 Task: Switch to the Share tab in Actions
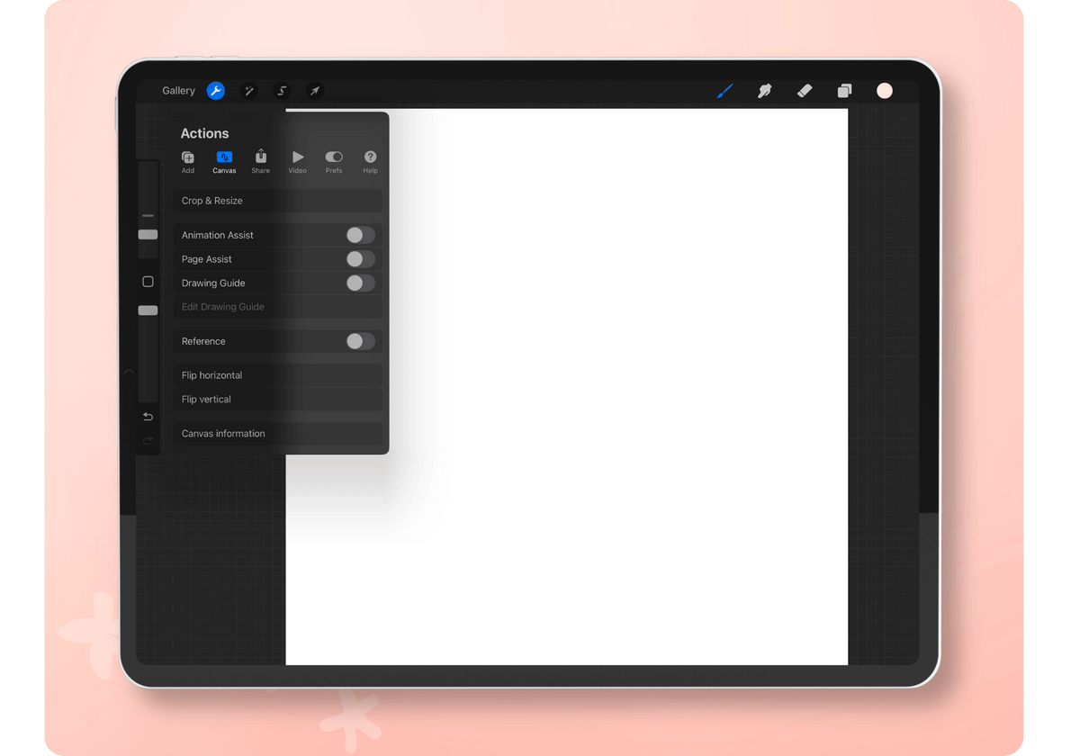(x=261, y=162)
